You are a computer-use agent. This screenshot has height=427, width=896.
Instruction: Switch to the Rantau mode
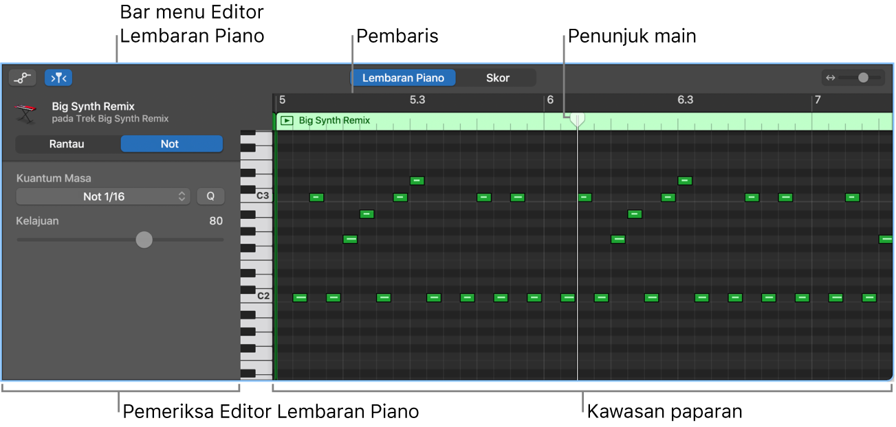pos(67,143)
